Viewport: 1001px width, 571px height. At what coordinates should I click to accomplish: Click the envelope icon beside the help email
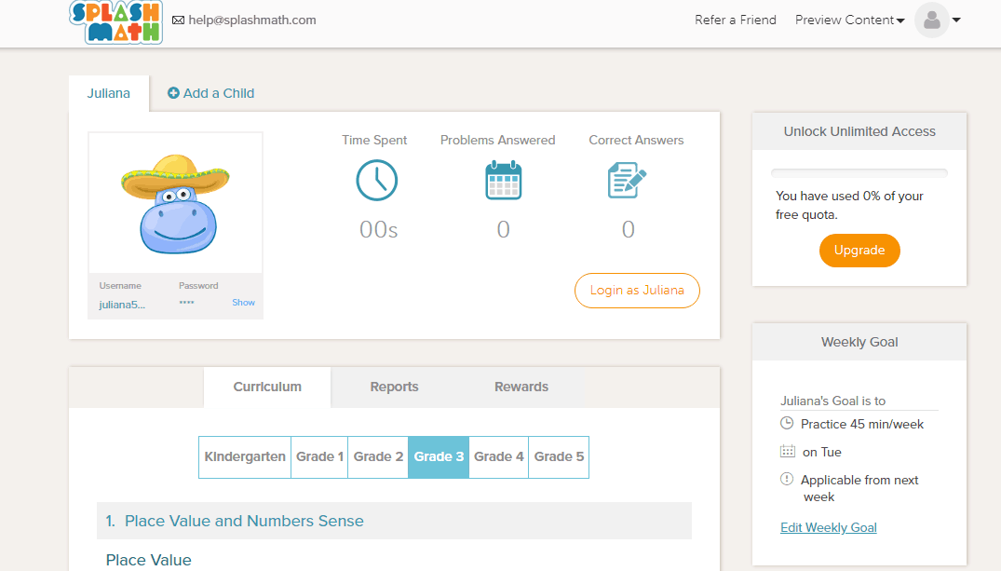tap(178, 20)
